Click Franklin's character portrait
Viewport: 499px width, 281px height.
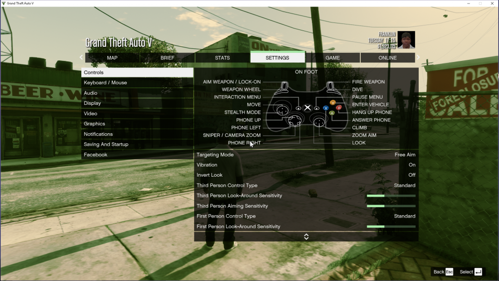(406, 40)
